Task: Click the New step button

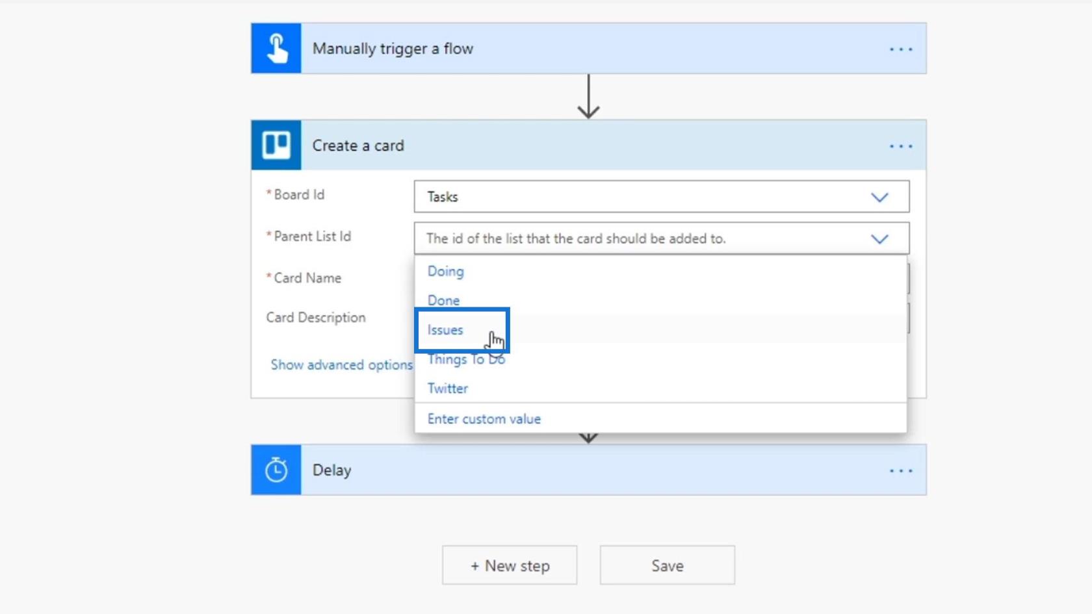Action: tap(510, 565)
